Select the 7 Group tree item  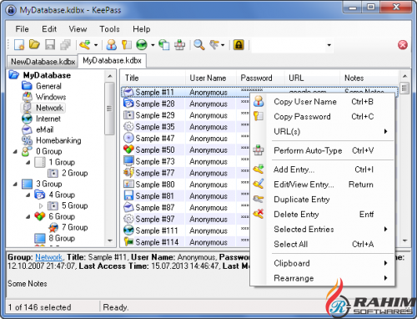(74, 227)
